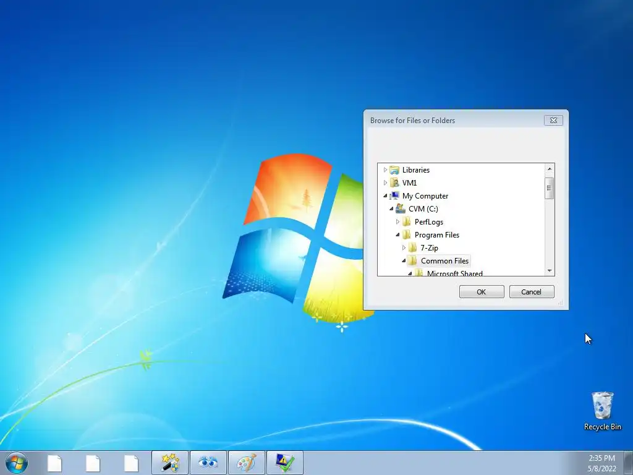Screen dimensions: 633x475
Task: Click the dialog resize grip corner
Action: 560,302
